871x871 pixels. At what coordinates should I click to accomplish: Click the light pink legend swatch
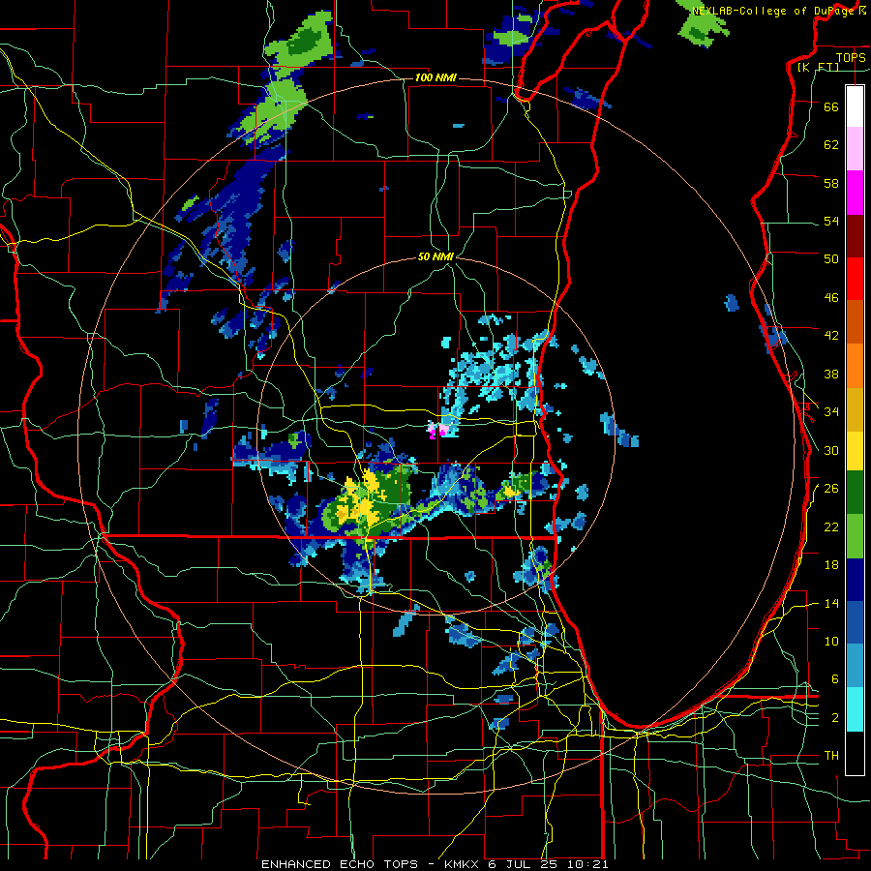pyautogui.click(x=855, y=148)
